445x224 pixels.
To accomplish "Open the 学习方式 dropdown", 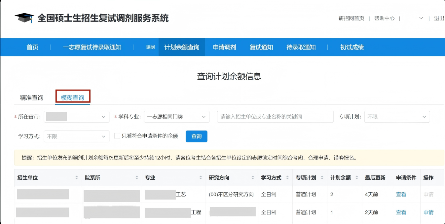I will [76, 136].
